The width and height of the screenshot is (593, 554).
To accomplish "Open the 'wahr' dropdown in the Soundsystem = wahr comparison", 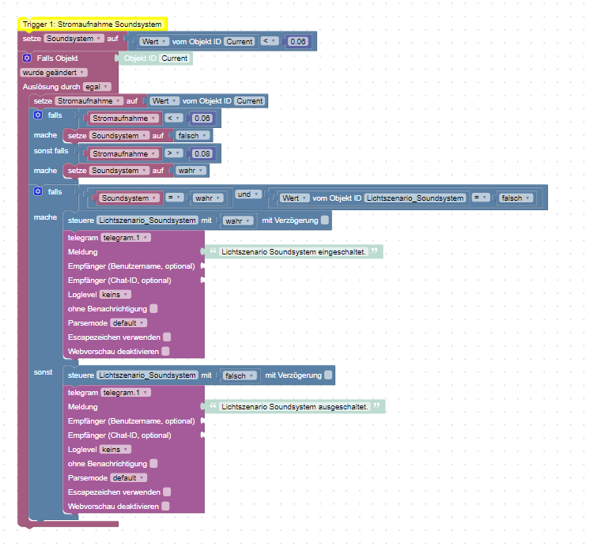I will (208, 198).
